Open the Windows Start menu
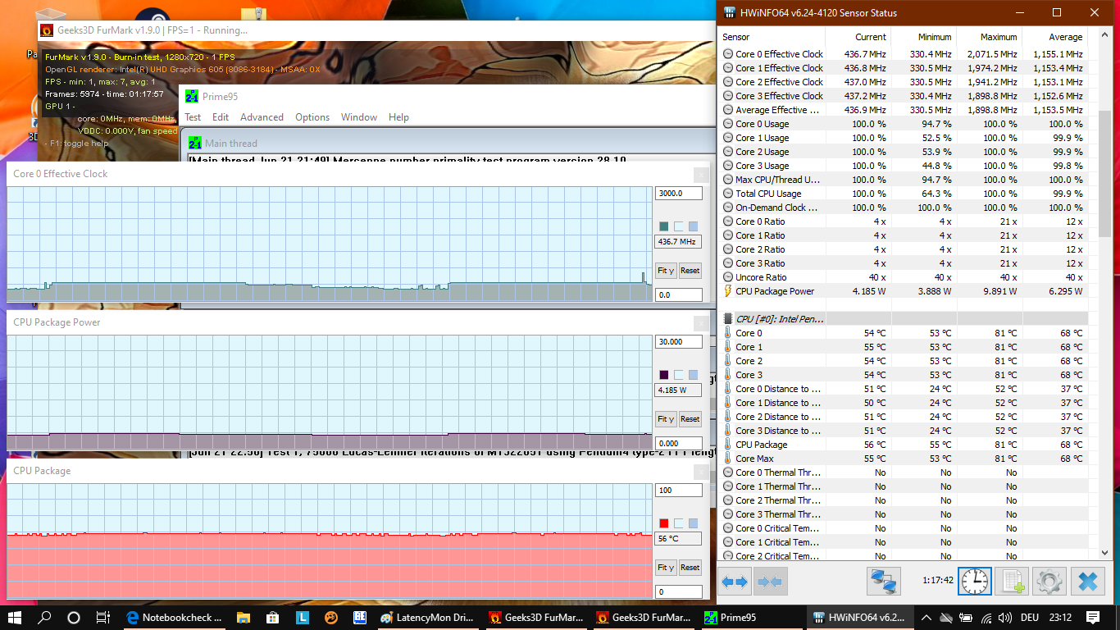 click(15, 618)
